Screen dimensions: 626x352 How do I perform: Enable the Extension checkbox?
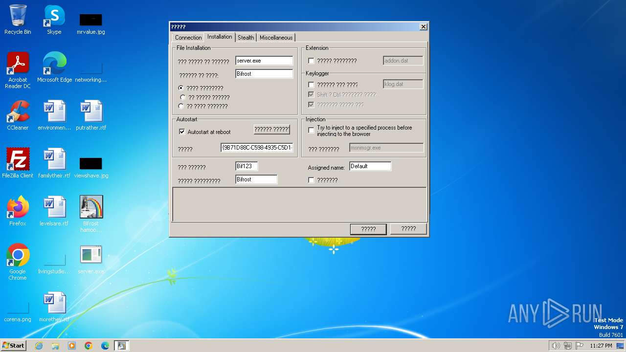311,61
